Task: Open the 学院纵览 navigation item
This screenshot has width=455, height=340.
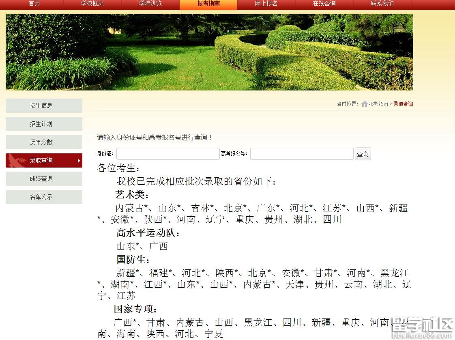Action: (x=150, y=4)
